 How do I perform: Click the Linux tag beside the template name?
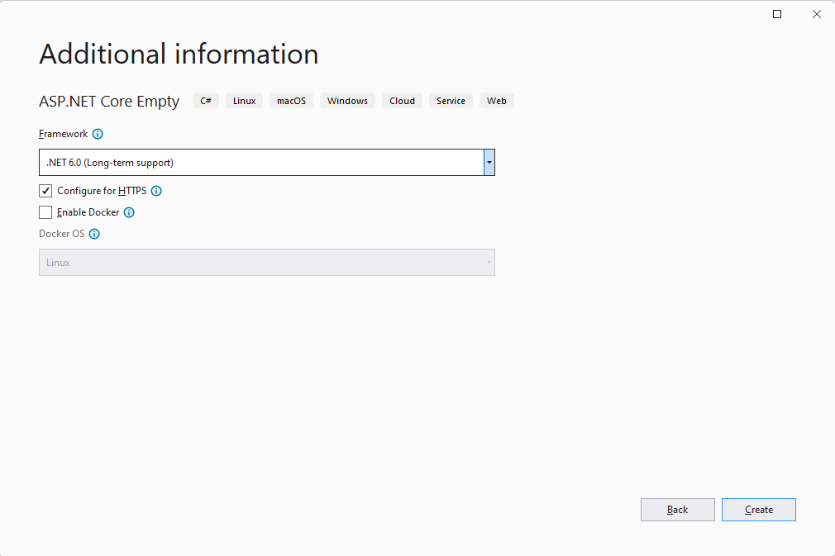pyautogui.click(x=245, y=101)
